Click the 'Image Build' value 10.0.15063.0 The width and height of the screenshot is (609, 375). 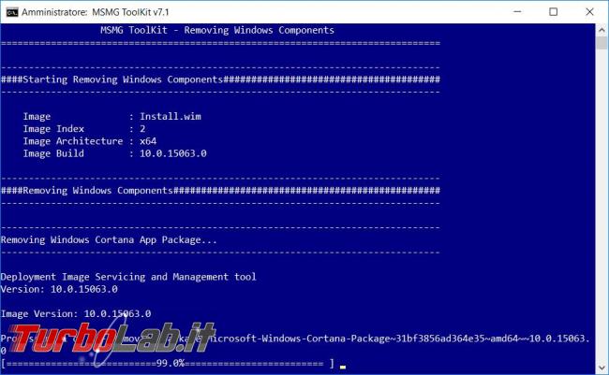pos(172,153)
